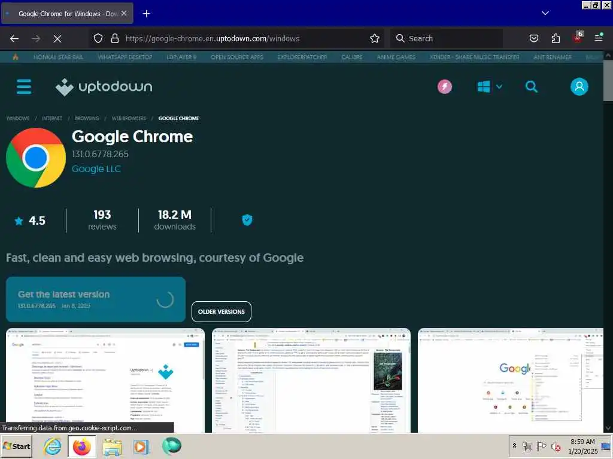Click the Google Chrome app logo

pos(36,158)
